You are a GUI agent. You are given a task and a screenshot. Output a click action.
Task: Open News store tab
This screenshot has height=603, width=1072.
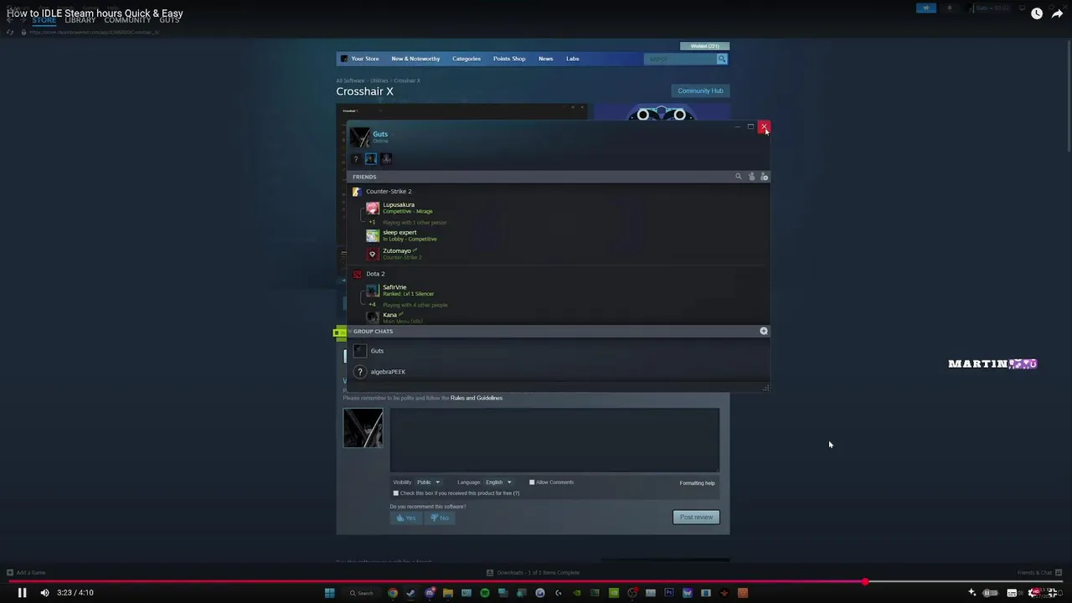pos(545,59)
